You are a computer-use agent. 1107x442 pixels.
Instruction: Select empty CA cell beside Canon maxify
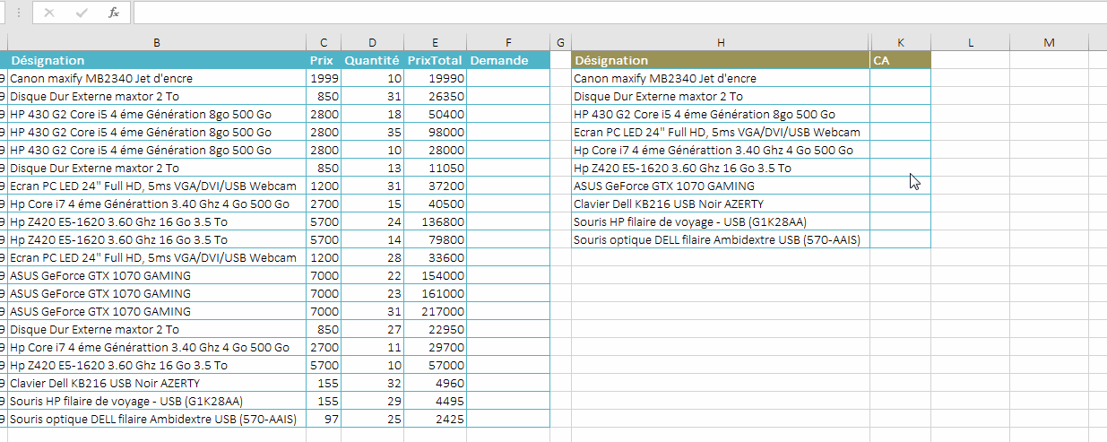click(x=900, y=78)
